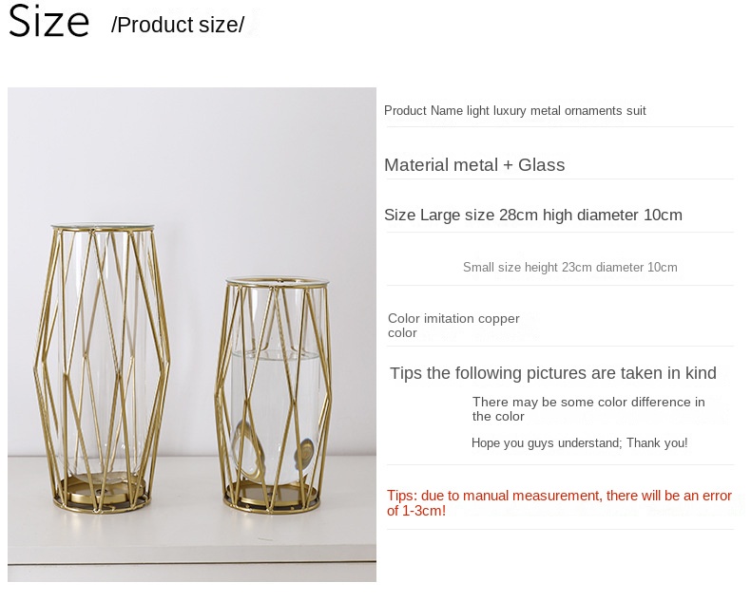Click the Large size 28cm specification line
Viewport: 751px width, 601px height.
coord(533,216)
